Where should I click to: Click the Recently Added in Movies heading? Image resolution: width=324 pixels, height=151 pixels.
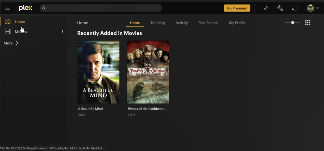click(109, 33)
